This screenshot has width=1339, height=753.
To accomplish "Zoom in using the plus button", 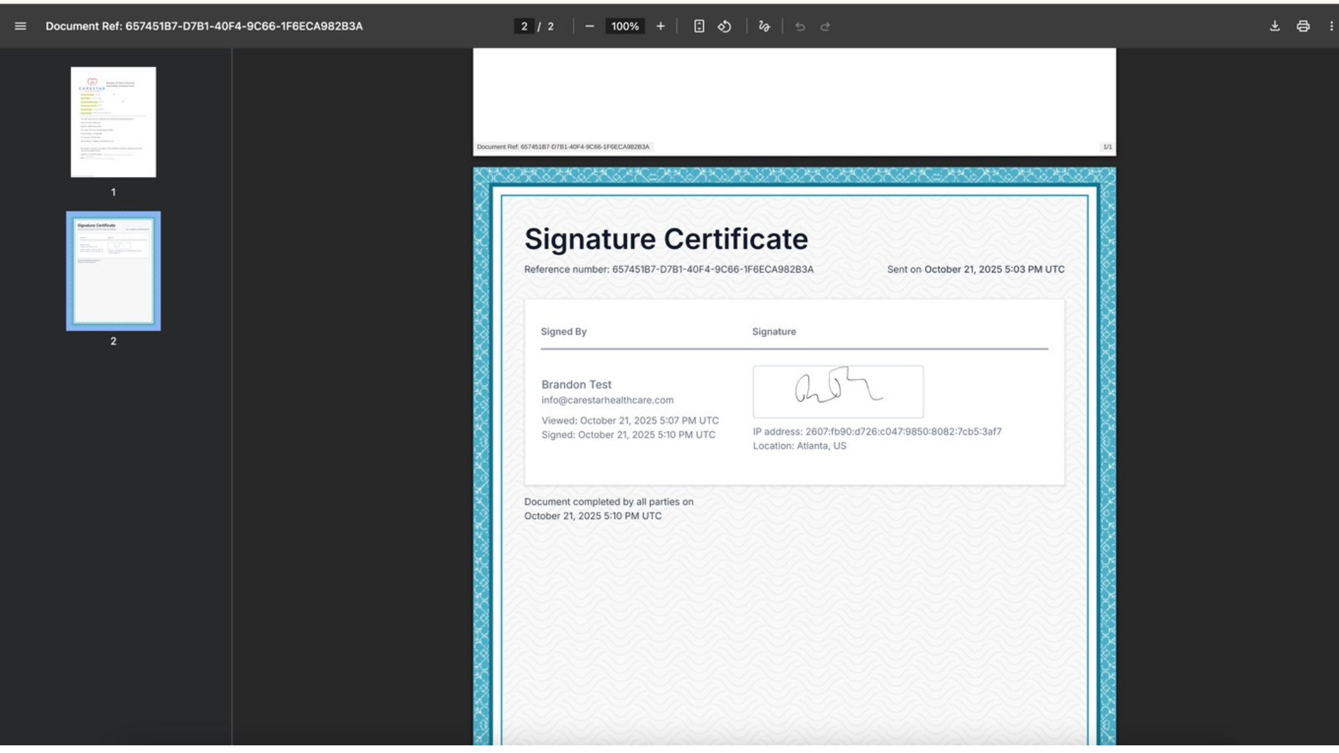I will (660, 26).
